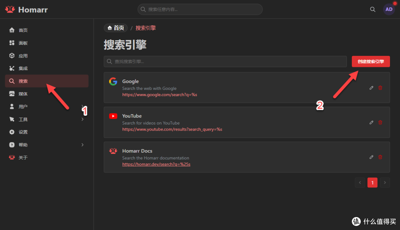The height and width of the screenshot is (230, 400).
Task: Select 搜索 in the sidebar
Action: pyautogui.click(x=47, y=81)
